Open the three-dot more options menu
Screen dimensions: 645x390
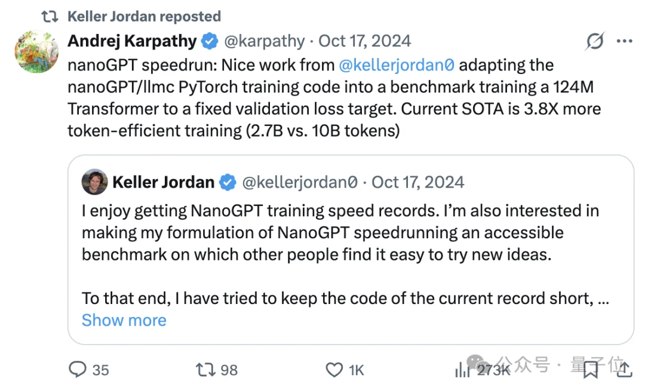pos(625,41)
